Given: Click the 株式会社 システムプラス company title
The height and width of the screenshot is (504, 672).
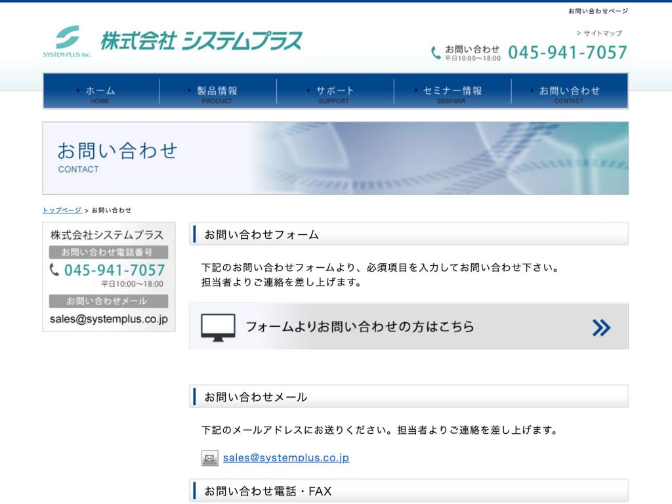Looking at the screenshot, I should (x=201, y=41).
